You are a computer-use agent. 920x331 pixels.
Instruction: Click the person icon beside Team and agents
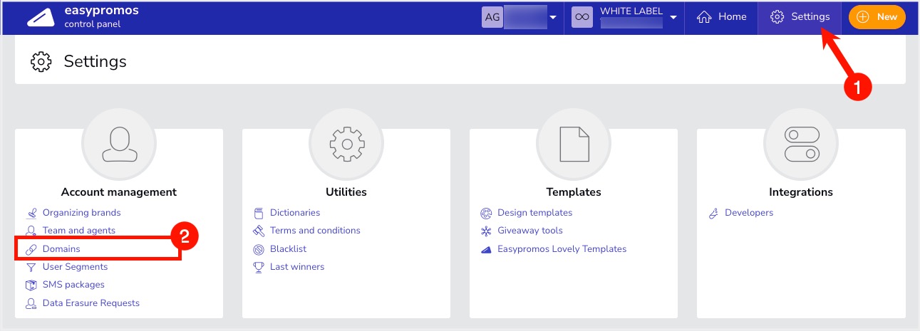[x=31, y=231]
